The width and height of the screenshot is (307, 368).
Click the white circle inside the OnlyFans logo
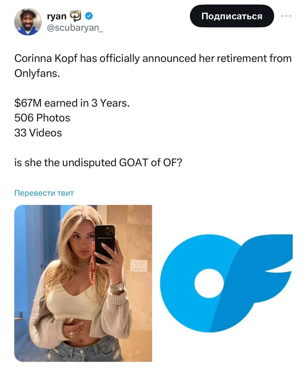(x=209, y=283)
